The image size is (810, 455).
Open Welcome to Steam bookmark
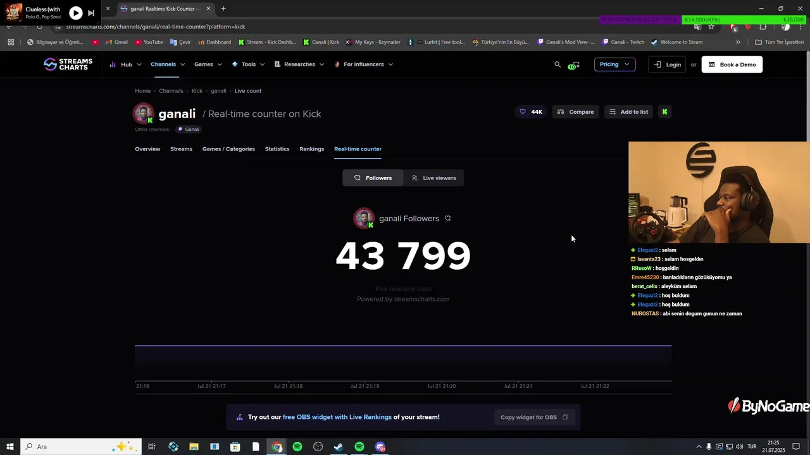tap(677, 42)
